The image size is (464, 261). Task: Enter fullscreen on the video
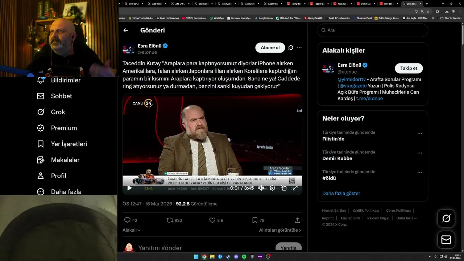(295, 188)
